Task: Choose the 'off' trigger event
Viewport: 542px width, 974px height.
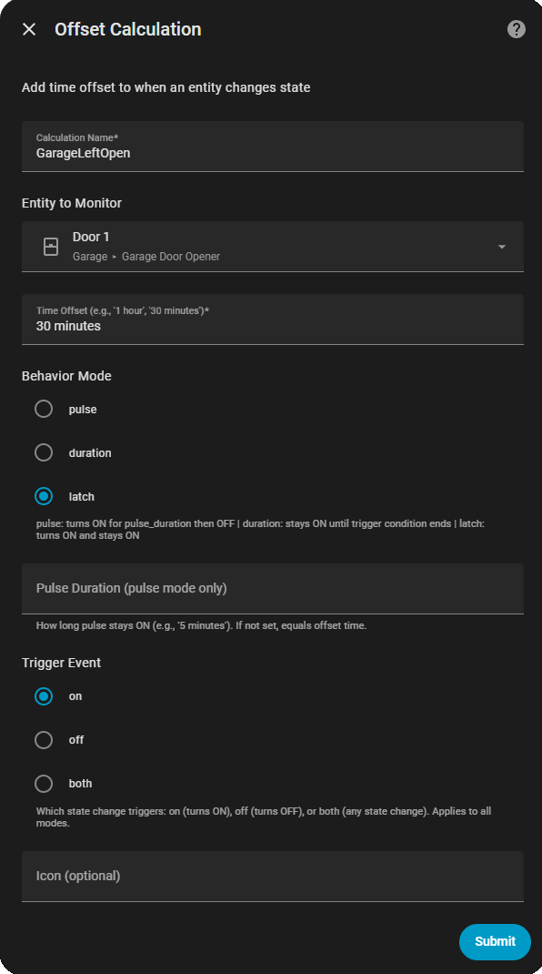Action: tap(44, 740)
